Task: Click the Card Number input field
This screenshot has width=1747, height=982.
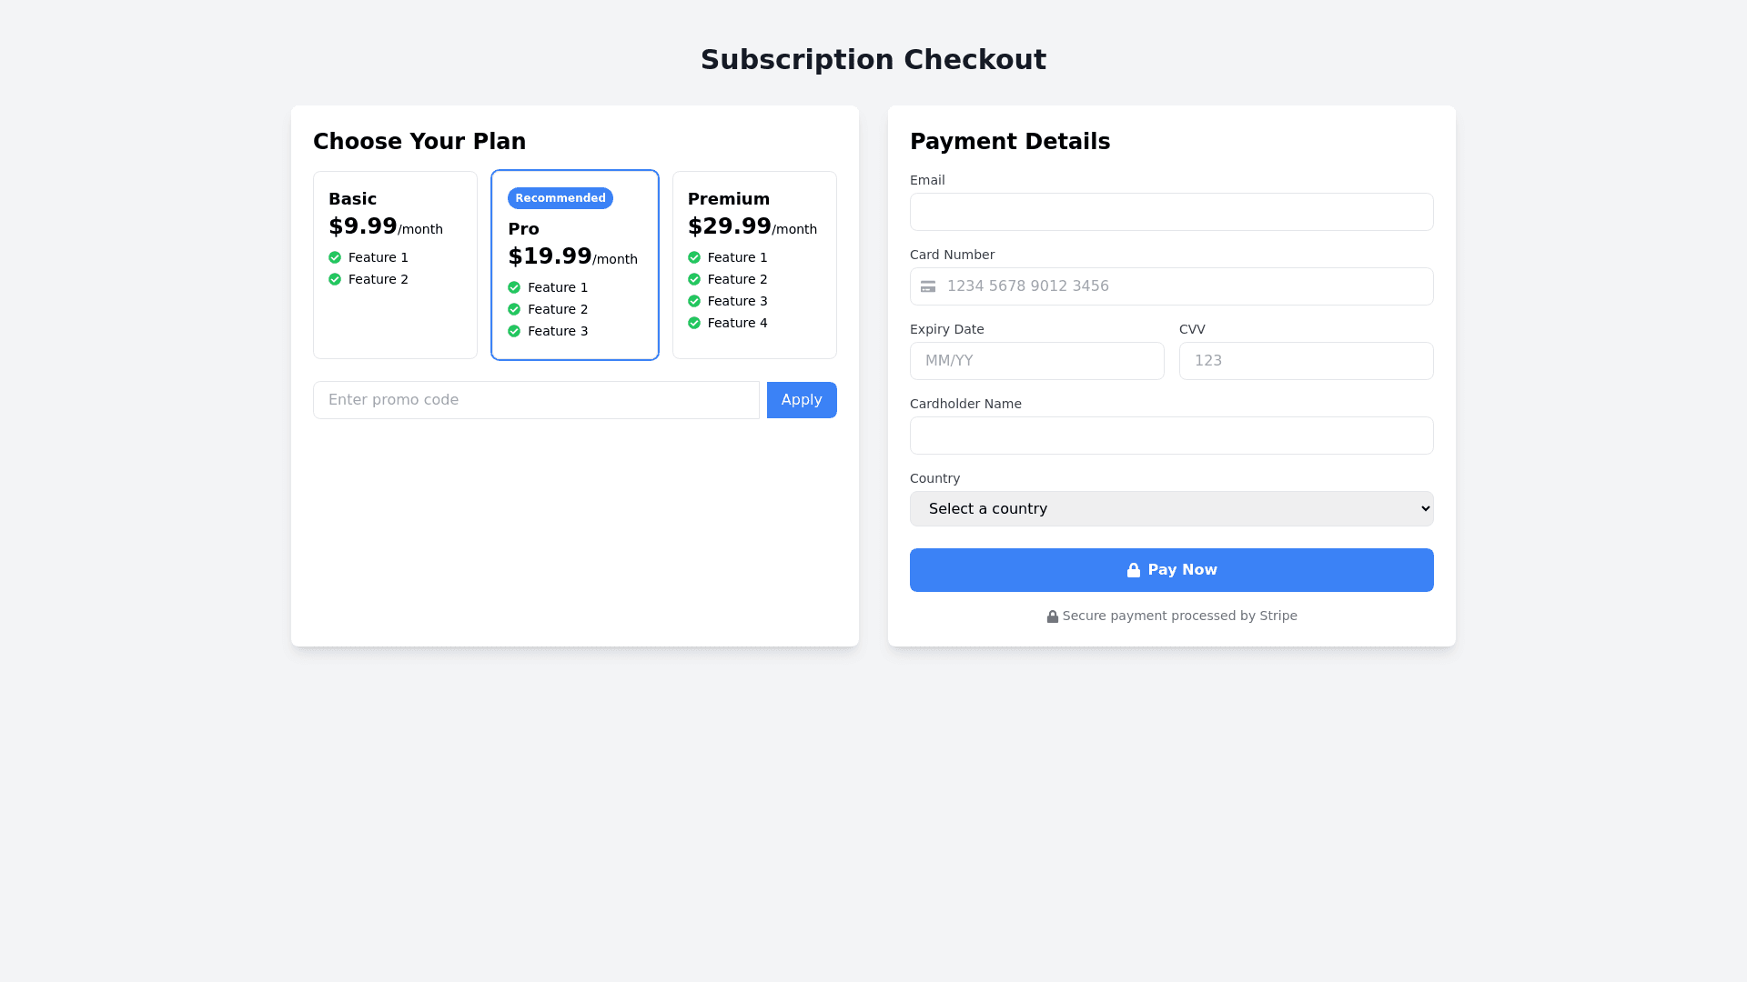Action: (x=1183, y=286)
